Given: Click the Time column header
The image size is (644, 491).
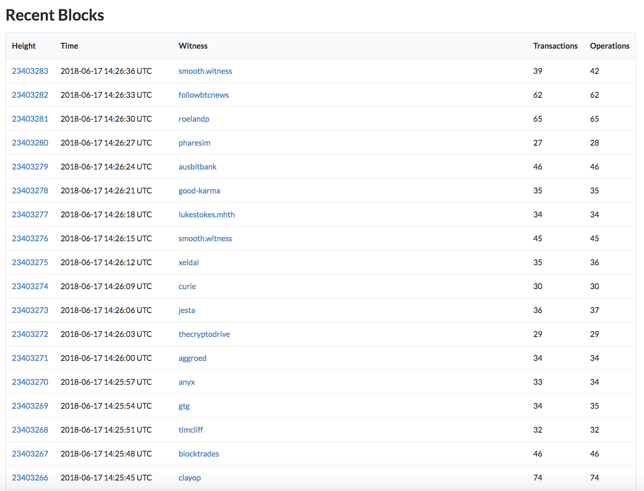Looking at the screenshot, I should coord(69,46).
